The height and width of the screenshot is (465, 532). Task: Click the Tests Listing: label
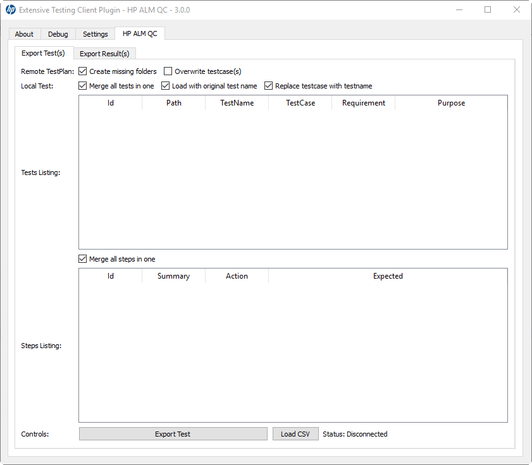(40, 172)
